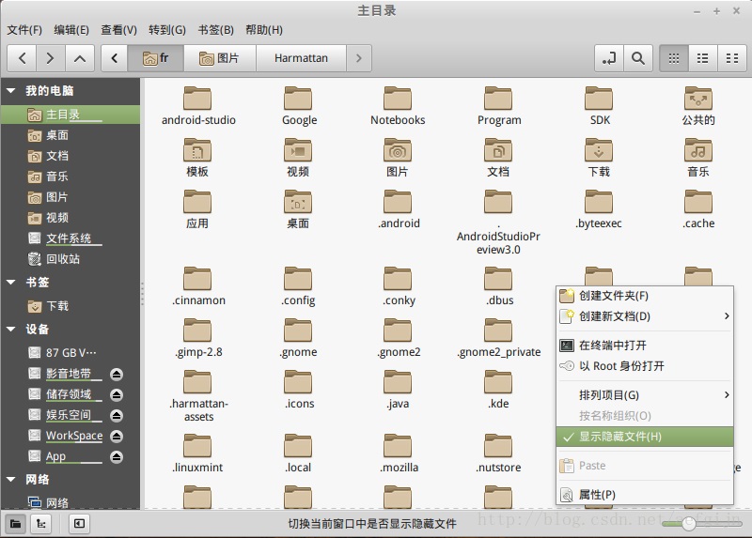This screenshot has width=752, height=538.
Task: Show the tree view in the sidebar
Action: point(41,523)
